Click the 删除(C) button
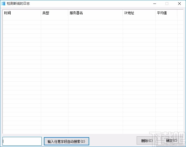 click(x=147, y=141)
